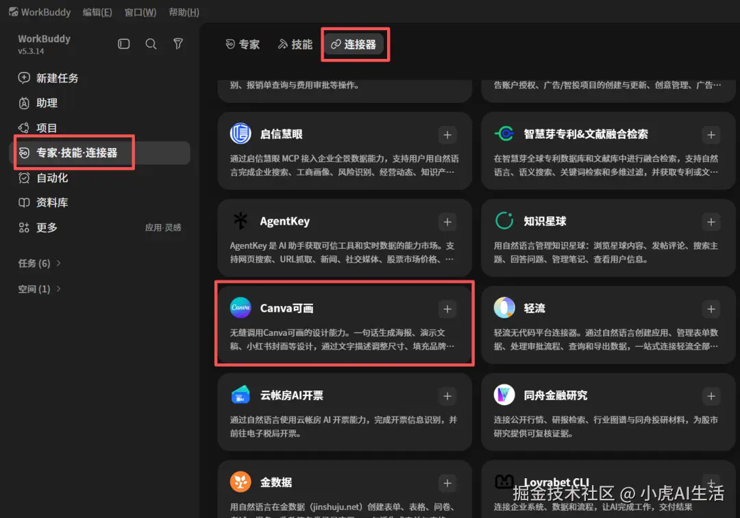Screen dimensions: 740x518
Task: Select the 连接器 tab
Action: pyautogui.click(x=354, y=45)
